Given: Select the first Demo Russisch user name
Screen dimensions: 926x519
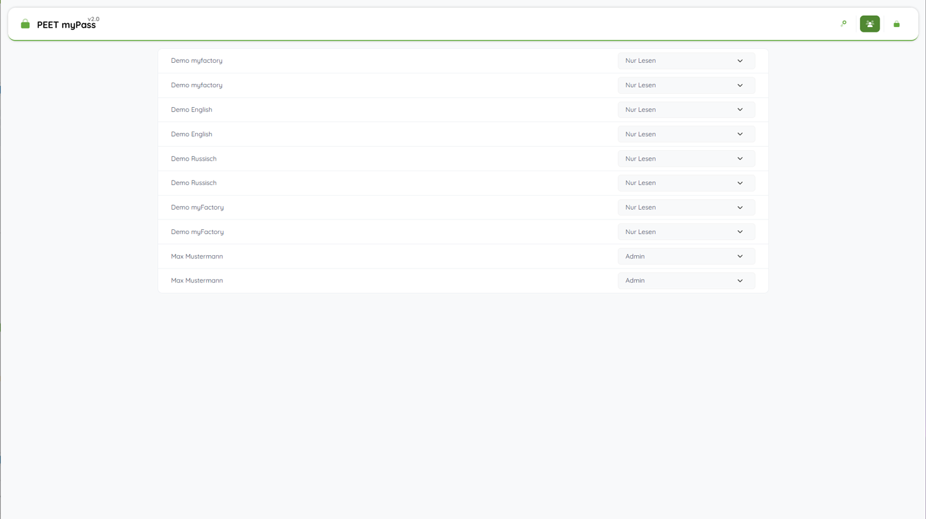Looking at the screenshot, I should click(x=193, y=159).
